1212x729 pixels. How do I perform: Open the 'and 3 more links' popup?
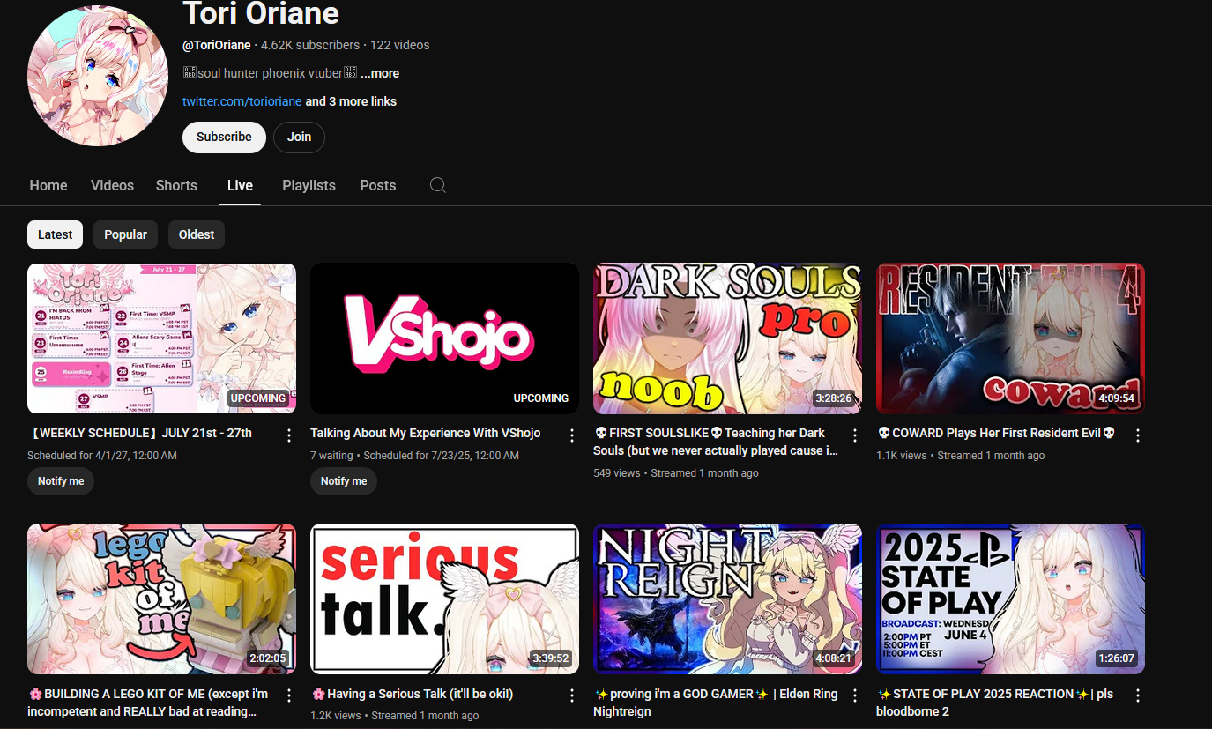tap(351, 101)
